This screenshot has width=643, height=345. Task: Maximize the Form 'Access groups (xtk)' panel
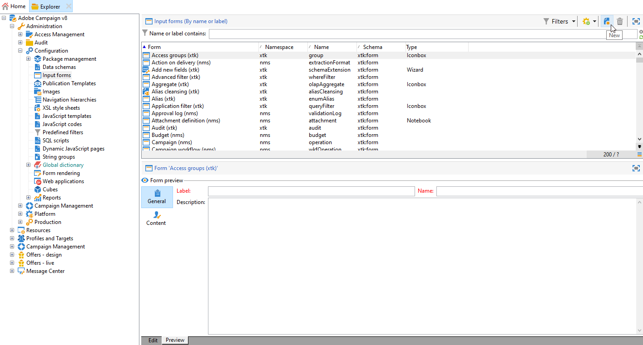pos(636,168)
